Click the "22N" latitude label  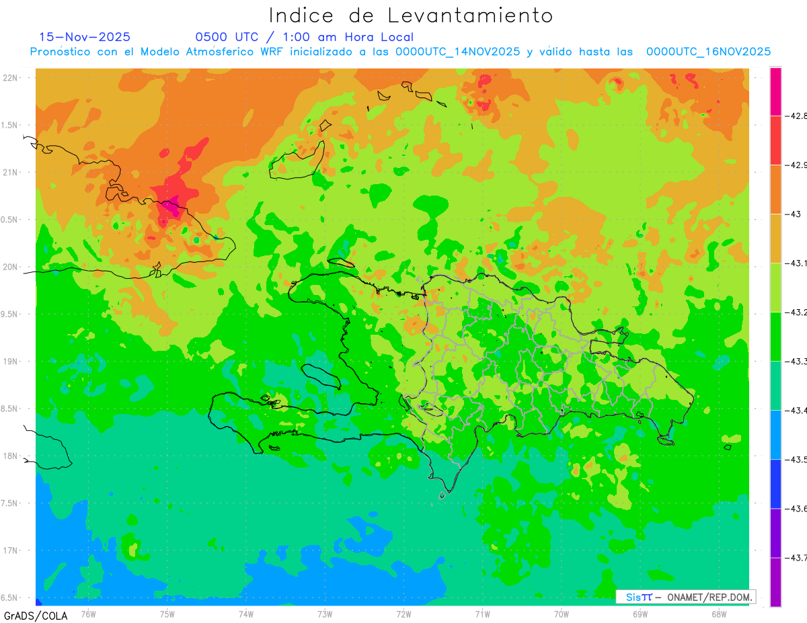11,78
